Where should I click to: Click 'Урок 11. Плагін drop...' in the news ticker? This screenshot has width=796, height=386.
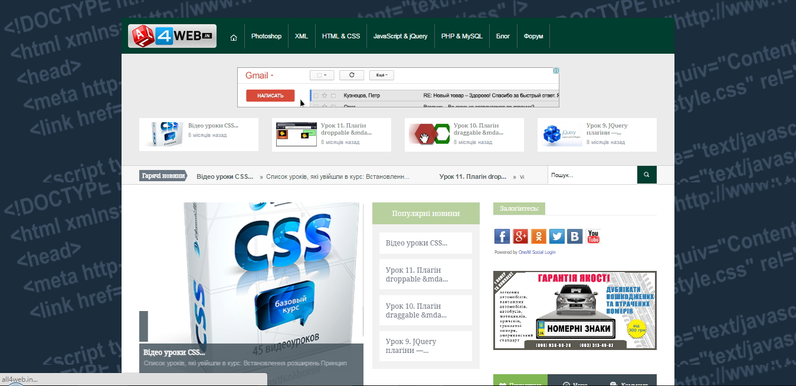[473, 176]
